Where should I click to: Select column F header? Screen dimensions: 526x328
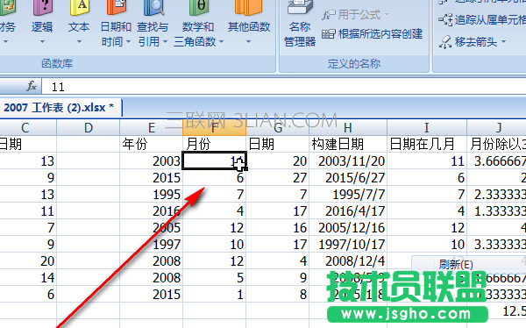pyautogui.click(x=214, y=128)
